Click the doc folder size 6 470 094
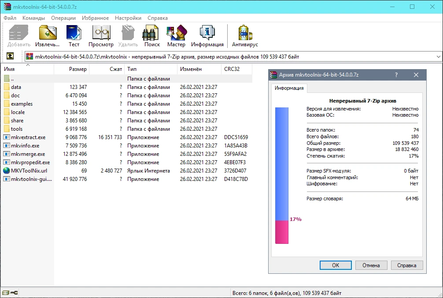The height and width of the screenshot is (298, 443). pyautogui.click(x=76, y=96)
